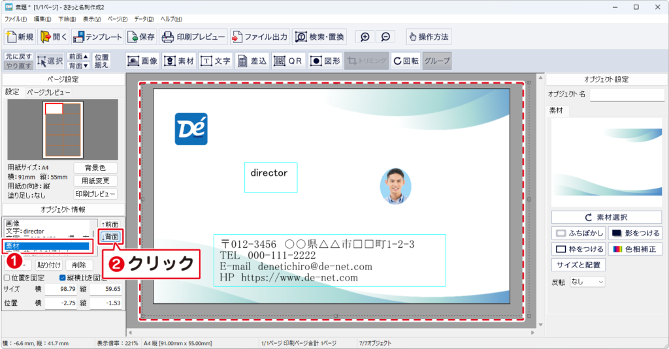Toggle 位置を固定 checkbox

coord(24,278)
